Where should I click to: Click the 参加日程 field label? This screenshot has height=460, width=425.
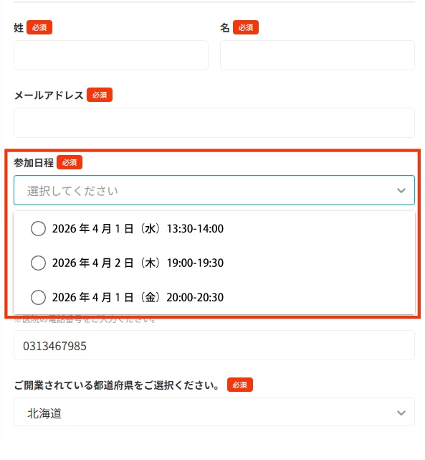(x=34, y=162)
